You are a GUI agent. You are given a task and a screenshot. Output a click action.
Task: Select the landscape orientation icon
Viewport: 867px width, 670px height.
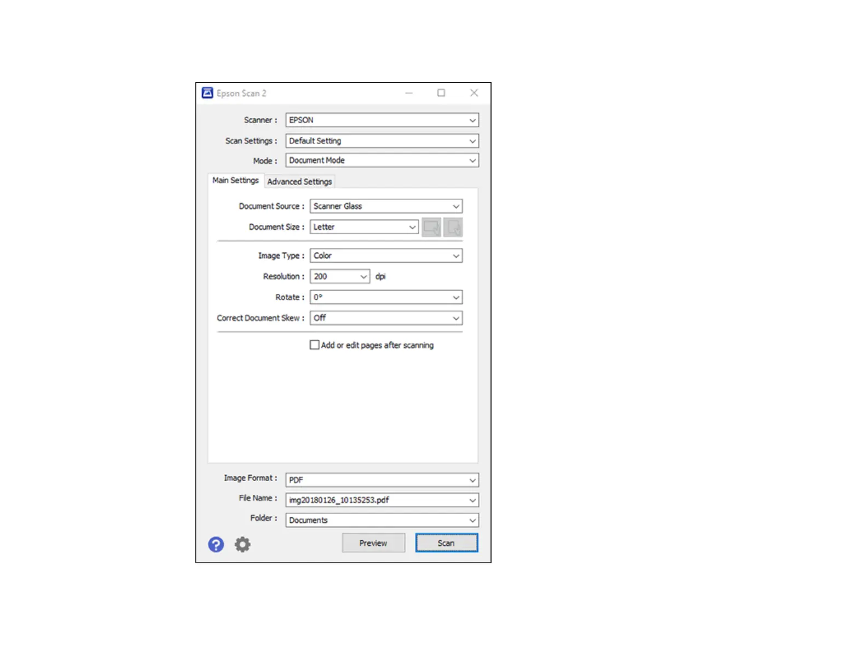click(x=431, y=227)
